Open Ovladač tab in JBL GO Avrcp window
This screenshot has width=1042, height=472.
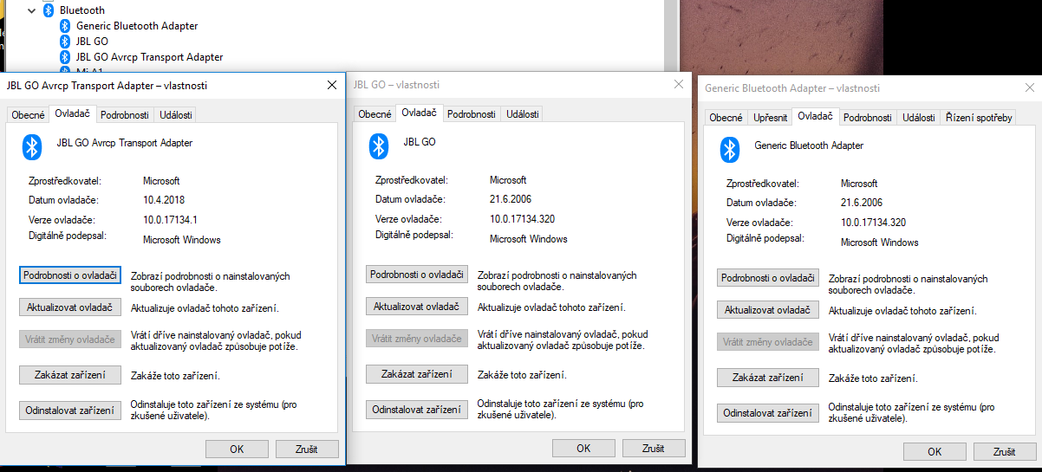pyautogui.click(x=72, y=113)
